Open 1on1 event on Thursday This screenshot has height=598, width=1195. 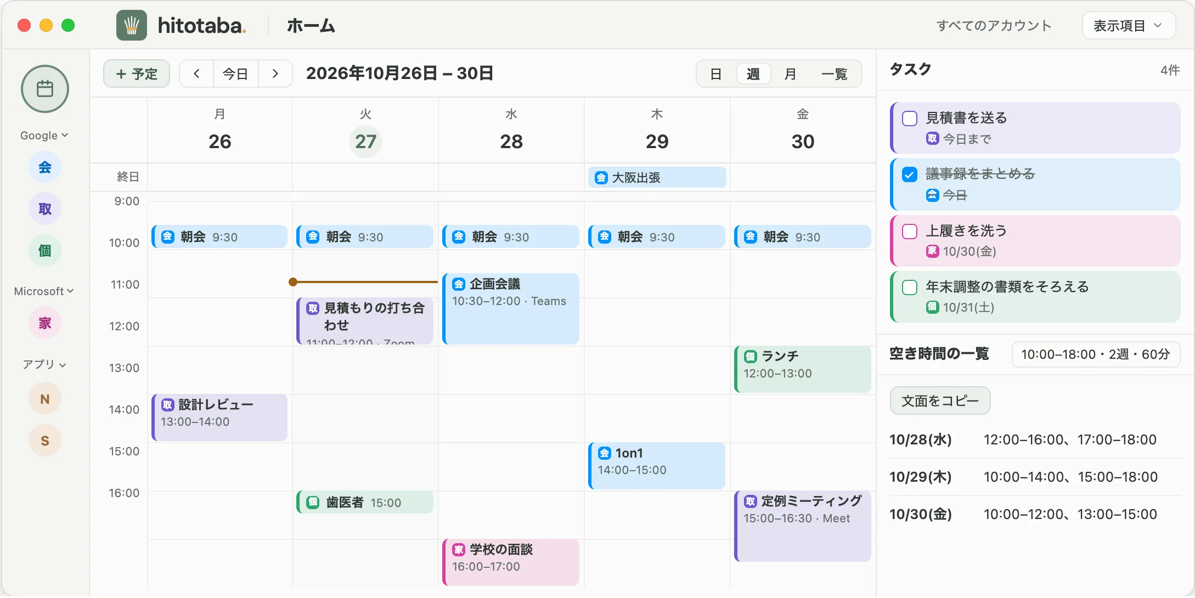coord(657,466)
